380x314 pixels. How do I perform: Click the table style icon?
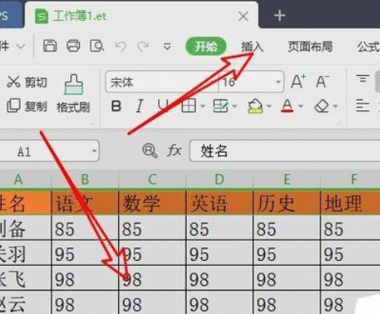coord(220,106)
